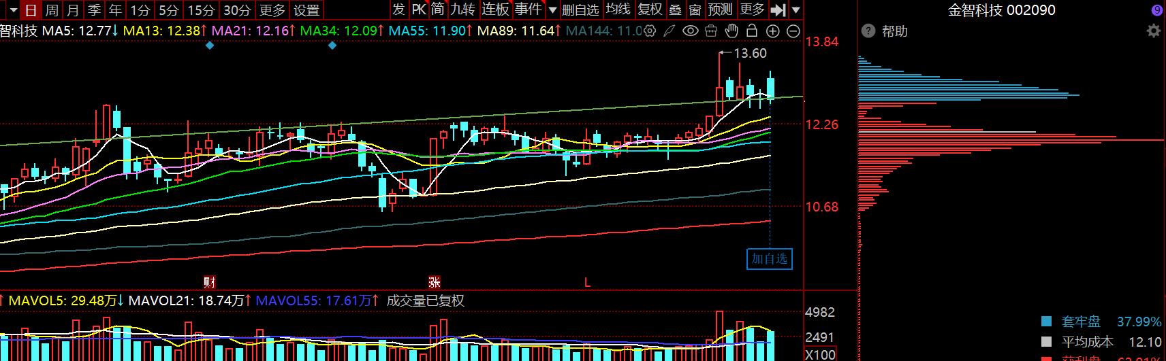Click the MAVOL21: 18.74万 volume label
The height and width of the screenshot is (361, 1166).
tap(188, 300)
